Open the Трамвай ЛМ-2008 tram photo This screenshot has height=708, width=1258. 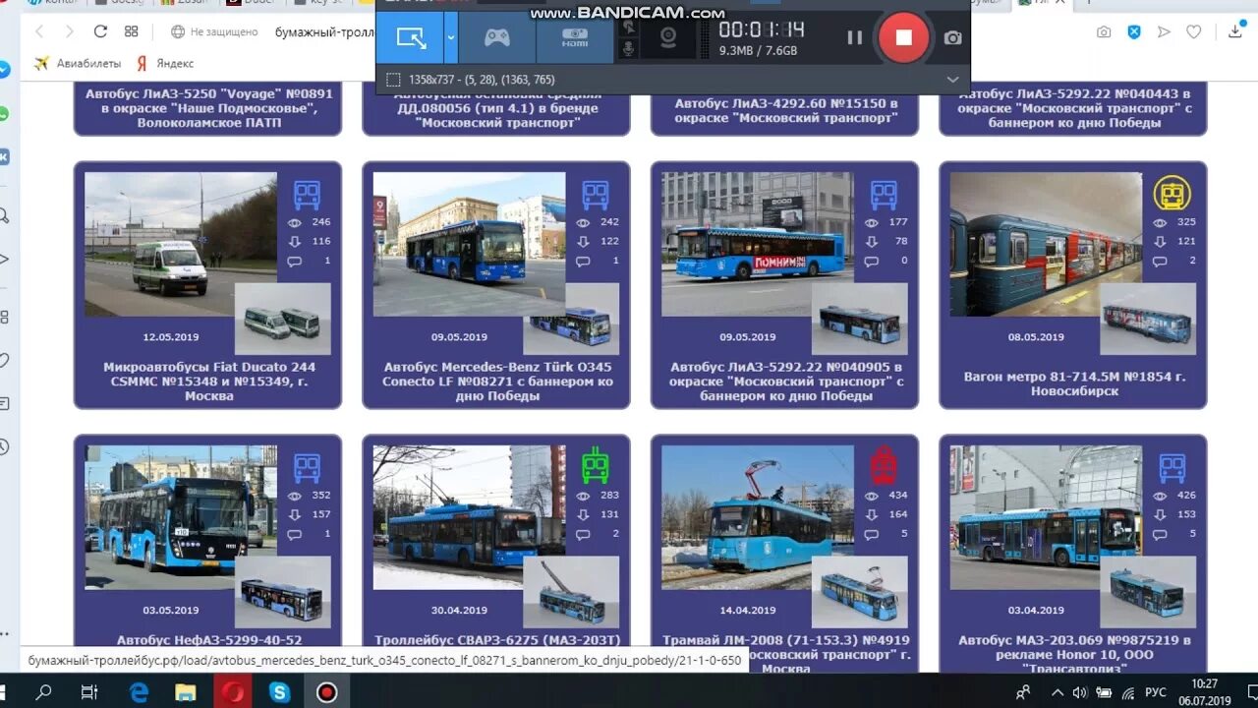tap(758, 517)
